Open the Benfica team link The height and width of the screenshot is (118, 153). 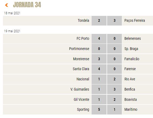click(130, 89)
